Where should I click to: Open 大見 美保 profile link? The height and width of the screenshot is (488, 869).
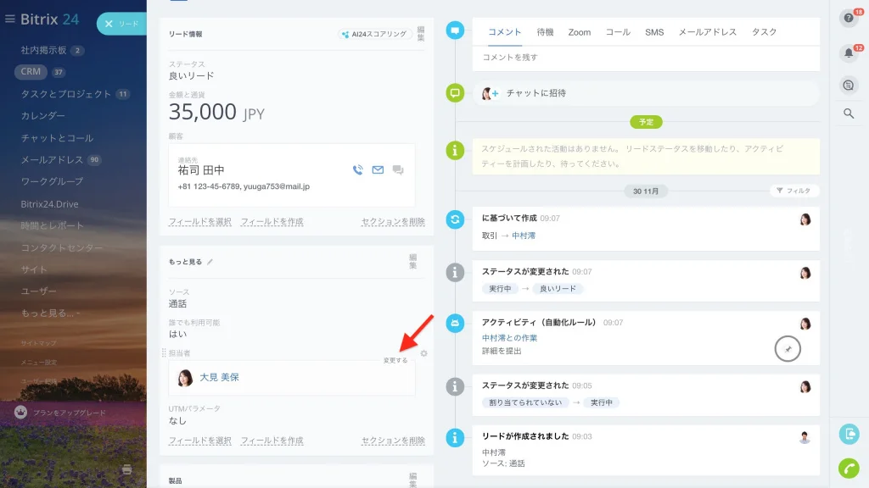[x=220, y=377]
